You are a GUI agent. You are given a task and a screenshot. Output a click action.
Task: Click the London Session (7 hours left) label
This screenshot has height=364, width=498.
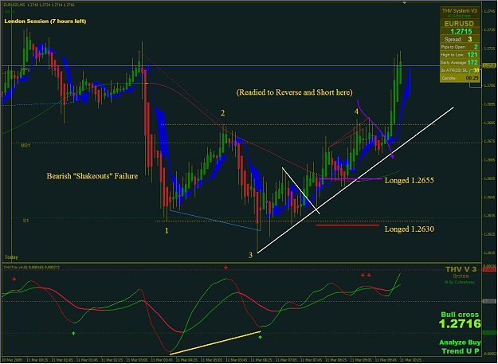[45, 22]
